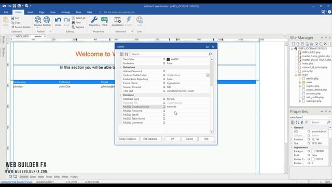
Task: Click the Edit Database button
Action: point(151,139)
